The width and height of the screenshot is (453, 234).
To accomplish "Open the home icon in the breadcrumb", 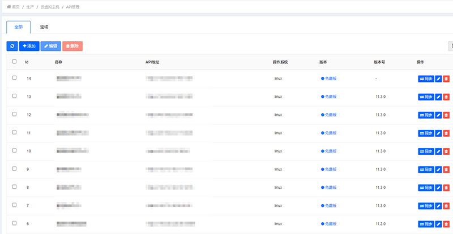I will click(9, 7).
